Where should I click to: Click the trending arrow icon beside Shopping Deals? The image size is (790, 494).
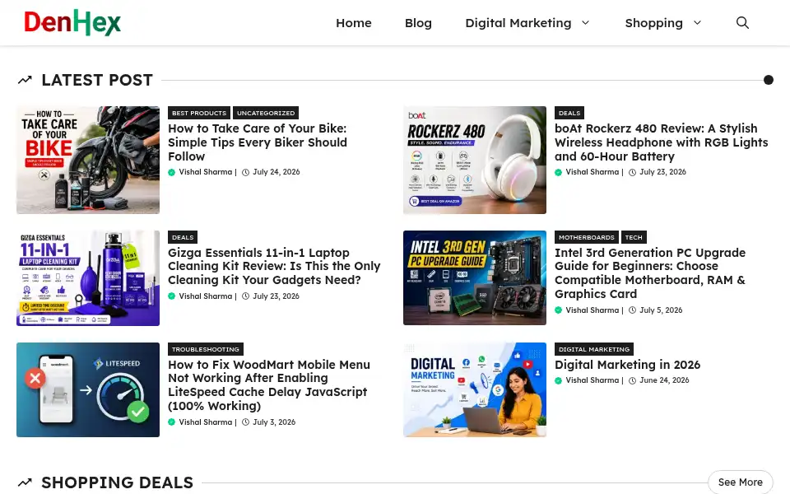click(x=25, y=482)
